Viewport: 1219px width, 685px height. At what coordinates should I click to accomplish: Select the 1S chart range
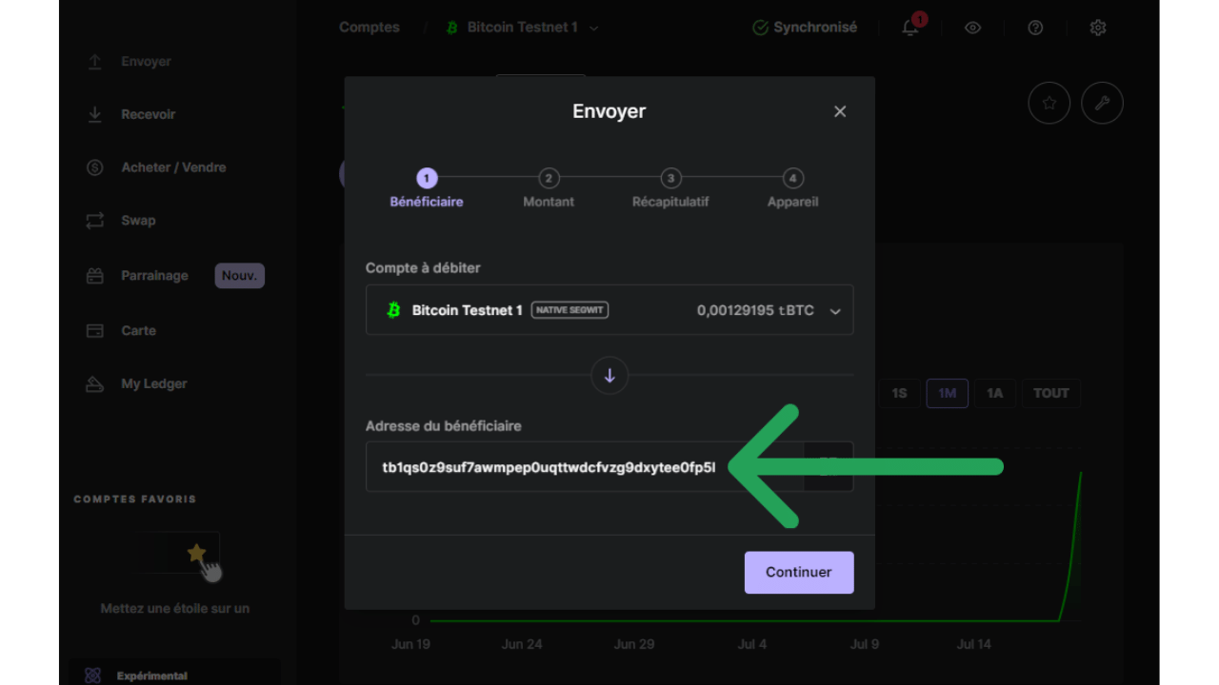click(x=900, y=393)
